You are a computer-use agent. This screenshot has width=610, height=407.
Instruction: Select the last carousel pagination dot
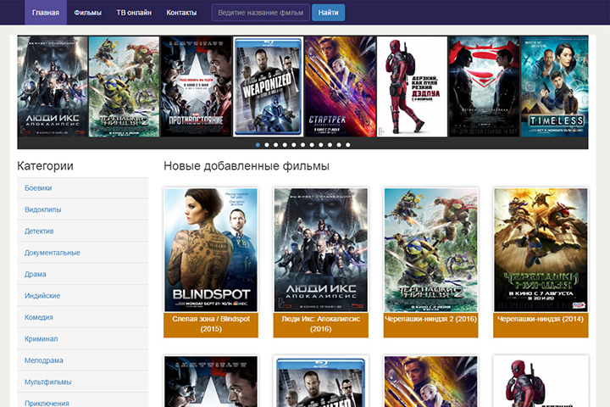pos(348,145)
